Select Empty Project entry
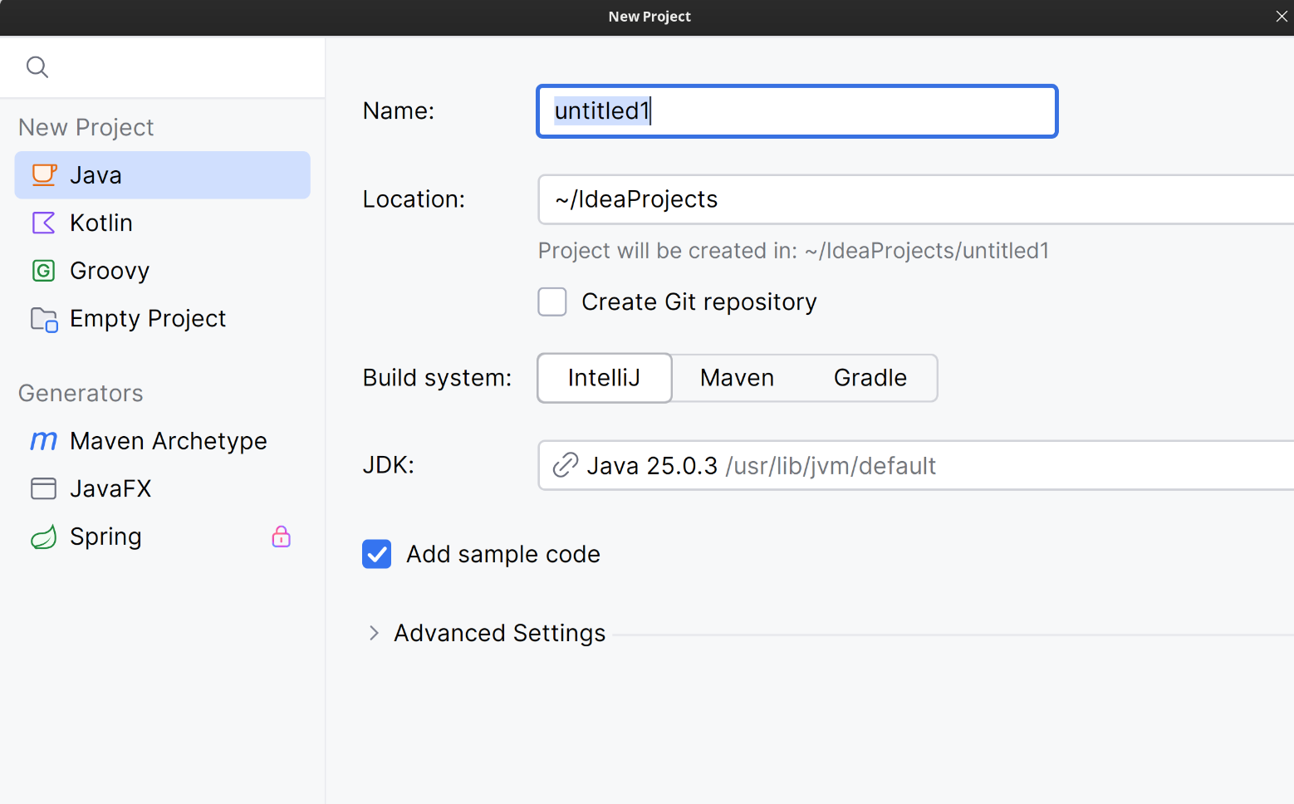 pyautogui.click(x=163, y=319)
